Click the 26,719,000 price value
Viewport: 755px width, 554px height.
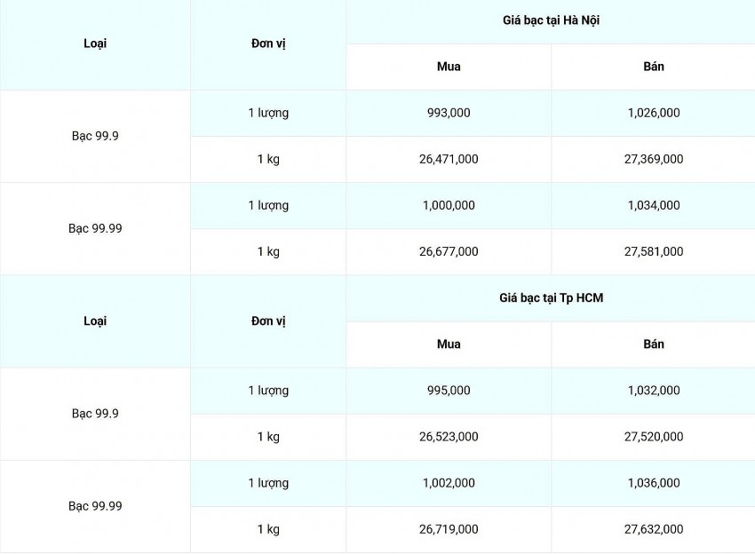coord(449,529)
